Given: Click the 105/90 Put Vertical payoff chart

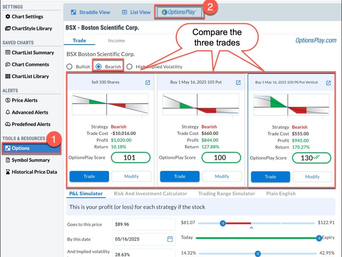Looking at the screenshot, I should coord(291,105).
